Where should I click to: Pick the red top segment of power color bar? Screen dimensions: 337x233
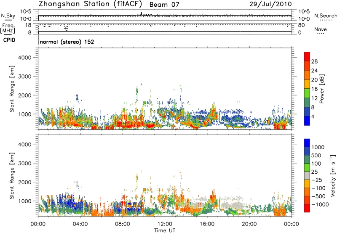coord(307,56)
